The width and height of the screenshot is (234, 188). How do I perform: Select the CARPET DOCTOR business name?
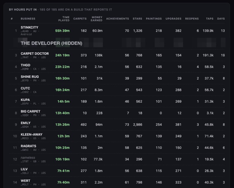[34, 53]
